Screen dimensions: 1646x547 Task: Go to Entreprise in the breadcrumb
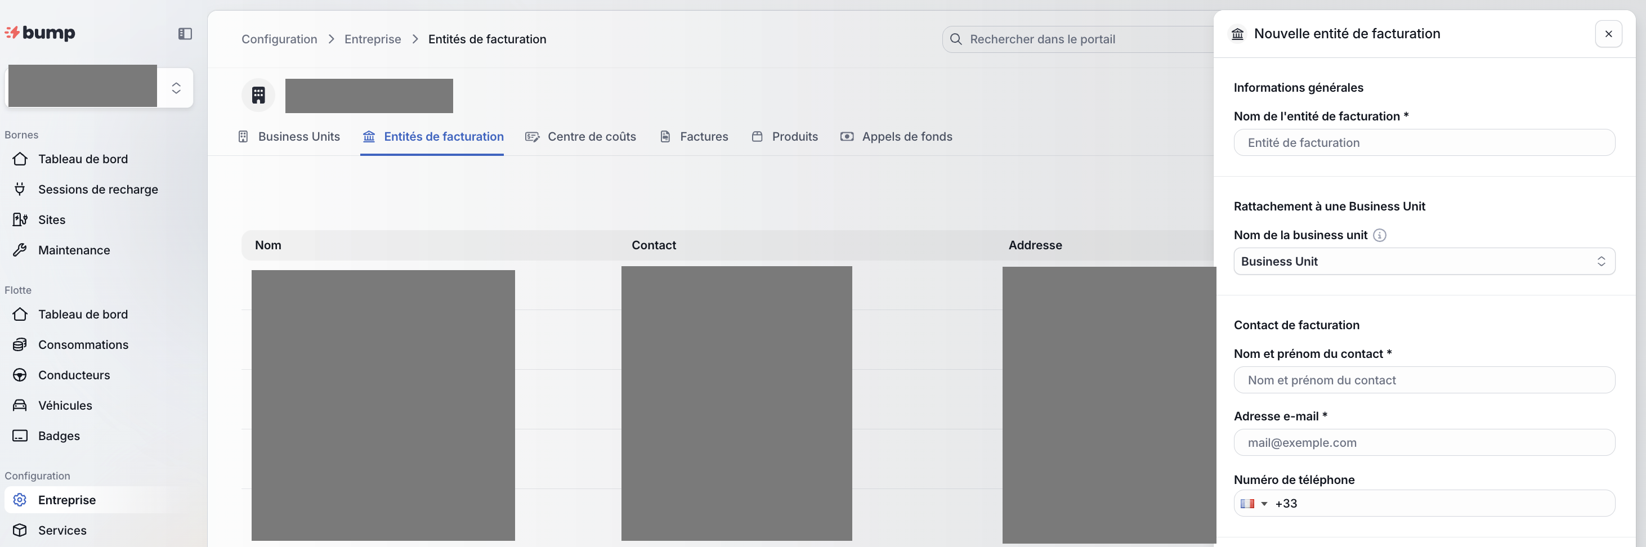coord(373,39)
